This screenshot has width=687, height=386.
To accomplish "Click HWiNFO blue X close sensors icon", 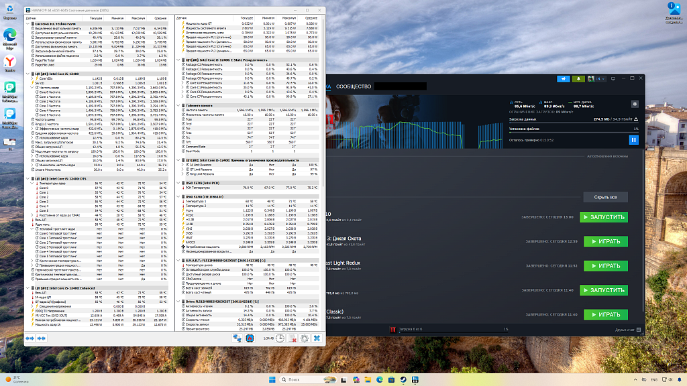I will (317, 338).
